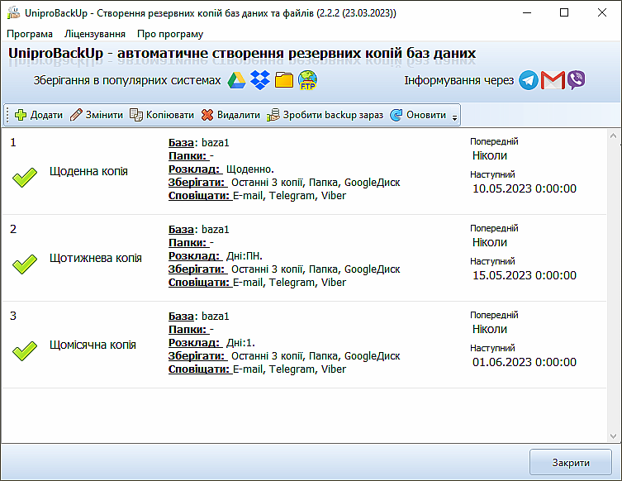
Task: Open the Про програму menu
Action: coord(170,34)
